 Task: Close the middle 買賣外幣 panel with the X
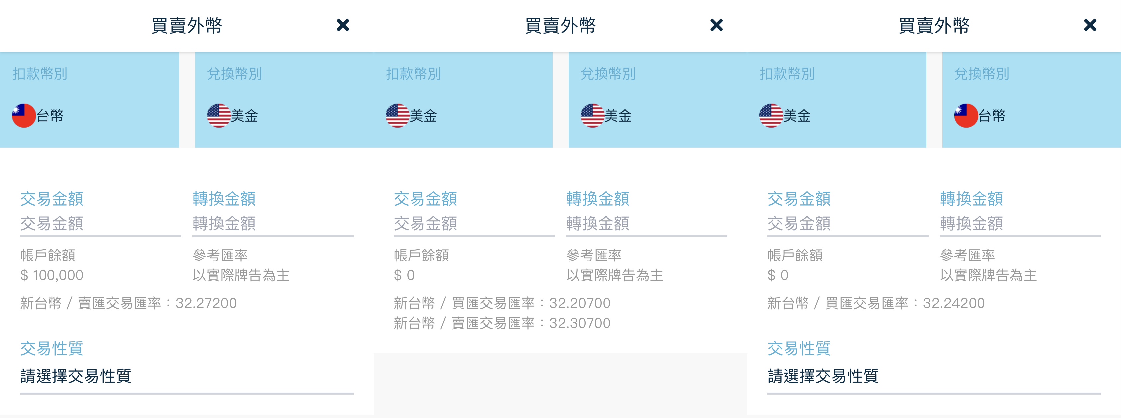(716, 25)
